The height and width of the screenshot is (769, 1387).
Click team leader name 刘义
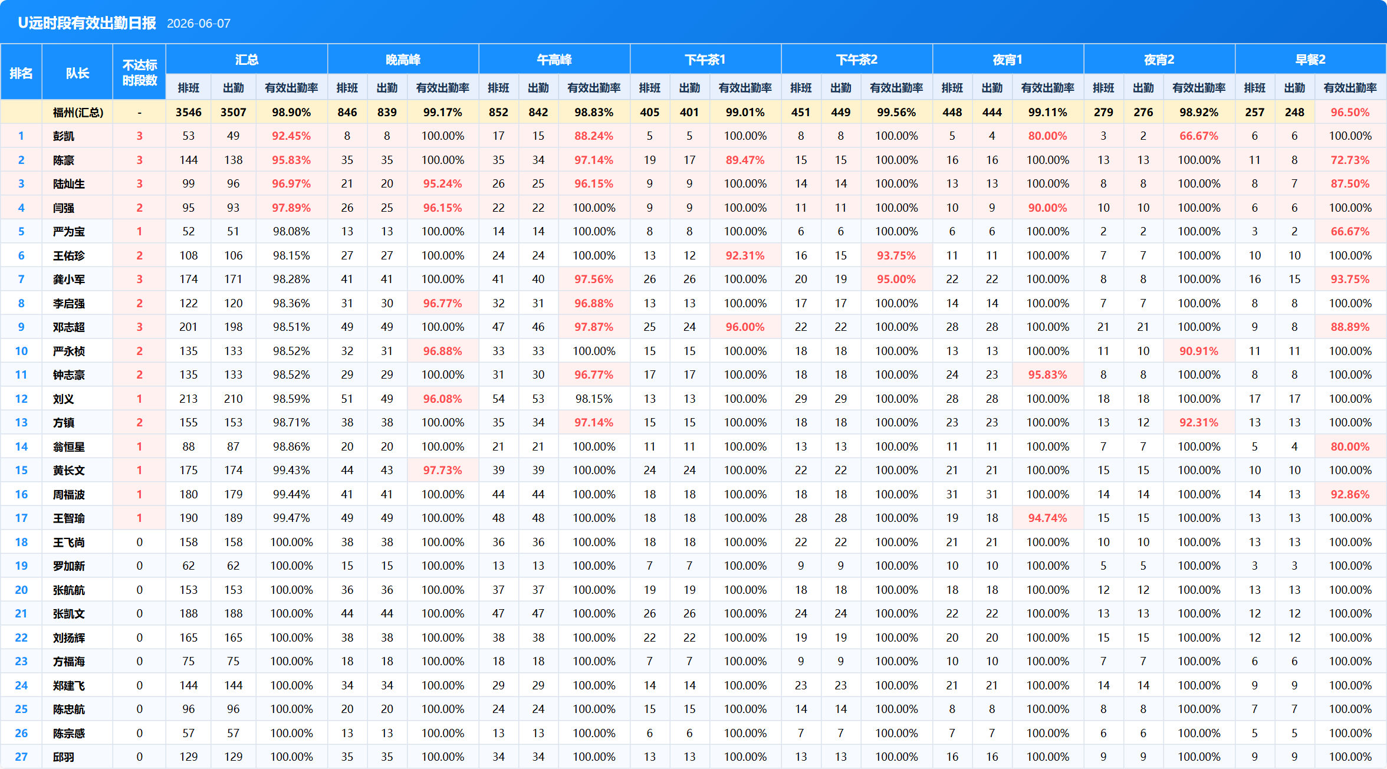(x=64, y=399)
